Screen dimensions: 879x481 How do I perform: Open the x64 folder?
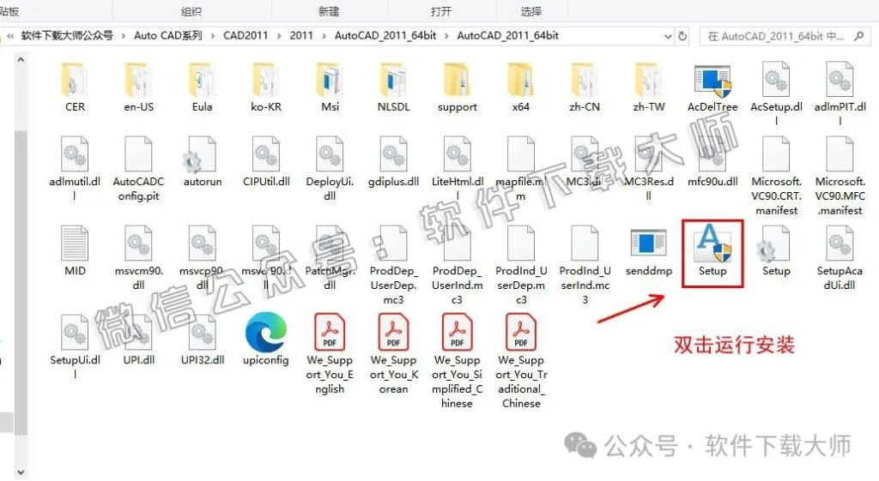[521, 87]
